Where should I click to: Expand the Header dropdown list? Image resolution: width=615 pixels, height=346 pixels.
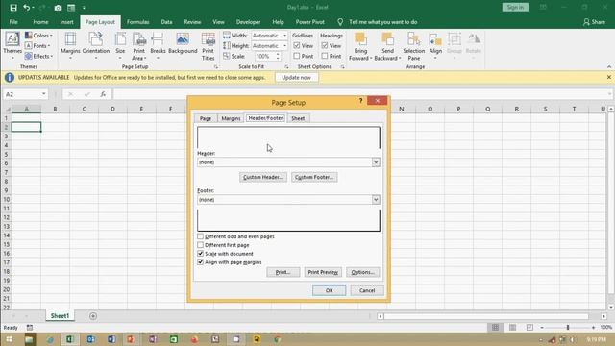click(376, 162)
